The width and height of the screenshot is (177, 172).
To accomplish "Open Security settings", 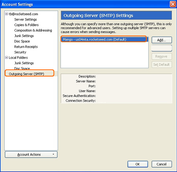I will coord(20,52).
